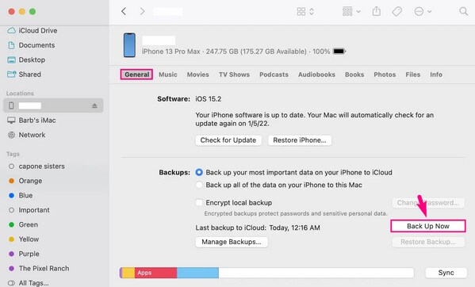Viewport: 475px width, 287px height.
Task: Click the 'Last backup to iCloud' text
Action: pyautogui.click(x=258, y=228)
